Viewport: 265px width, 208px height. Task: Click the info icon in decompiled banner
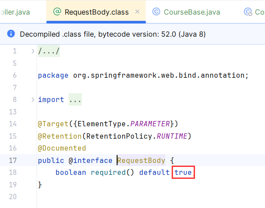(11, 34)
